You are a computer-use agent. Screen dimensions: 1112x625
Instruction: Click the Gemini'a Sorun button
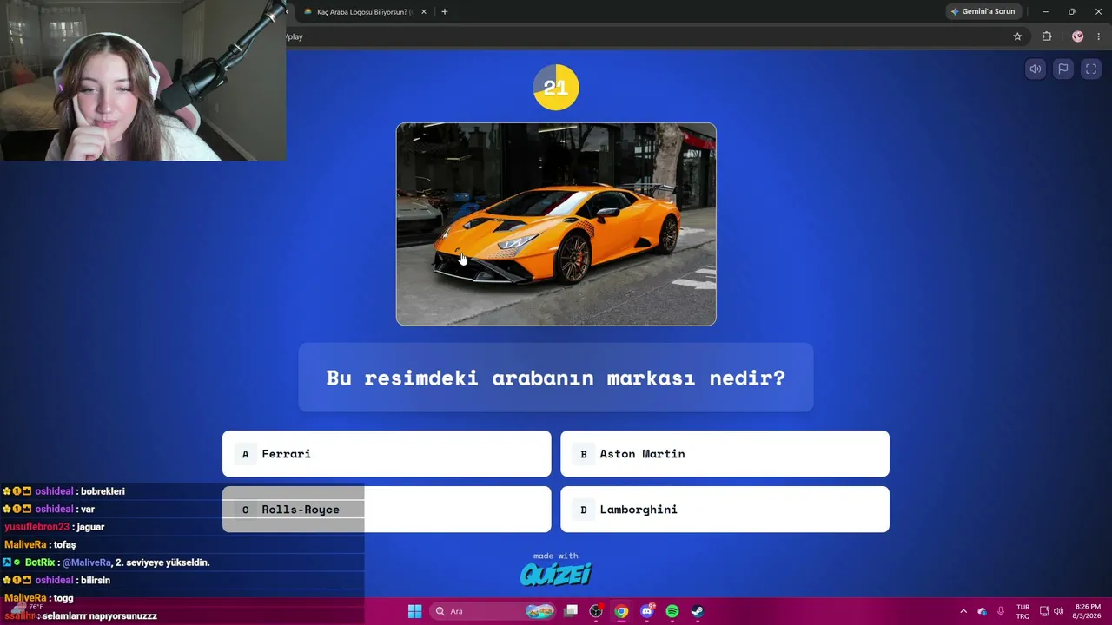[983, 11]
